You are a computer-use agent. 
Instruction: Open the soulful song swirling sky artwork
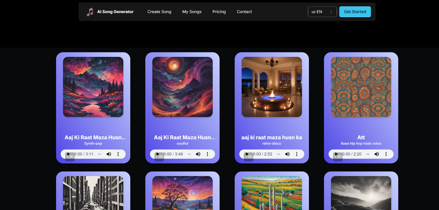[182, 87]
